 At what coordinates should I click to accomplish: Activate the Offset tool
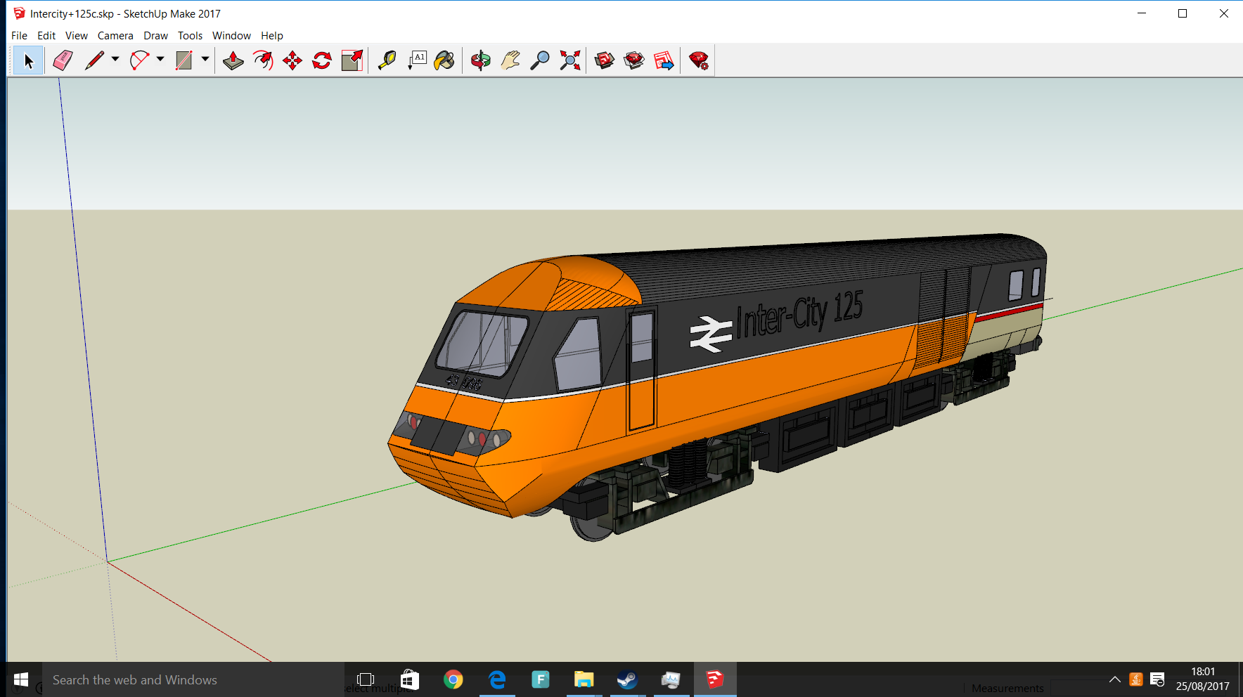[x=263, y=60]
